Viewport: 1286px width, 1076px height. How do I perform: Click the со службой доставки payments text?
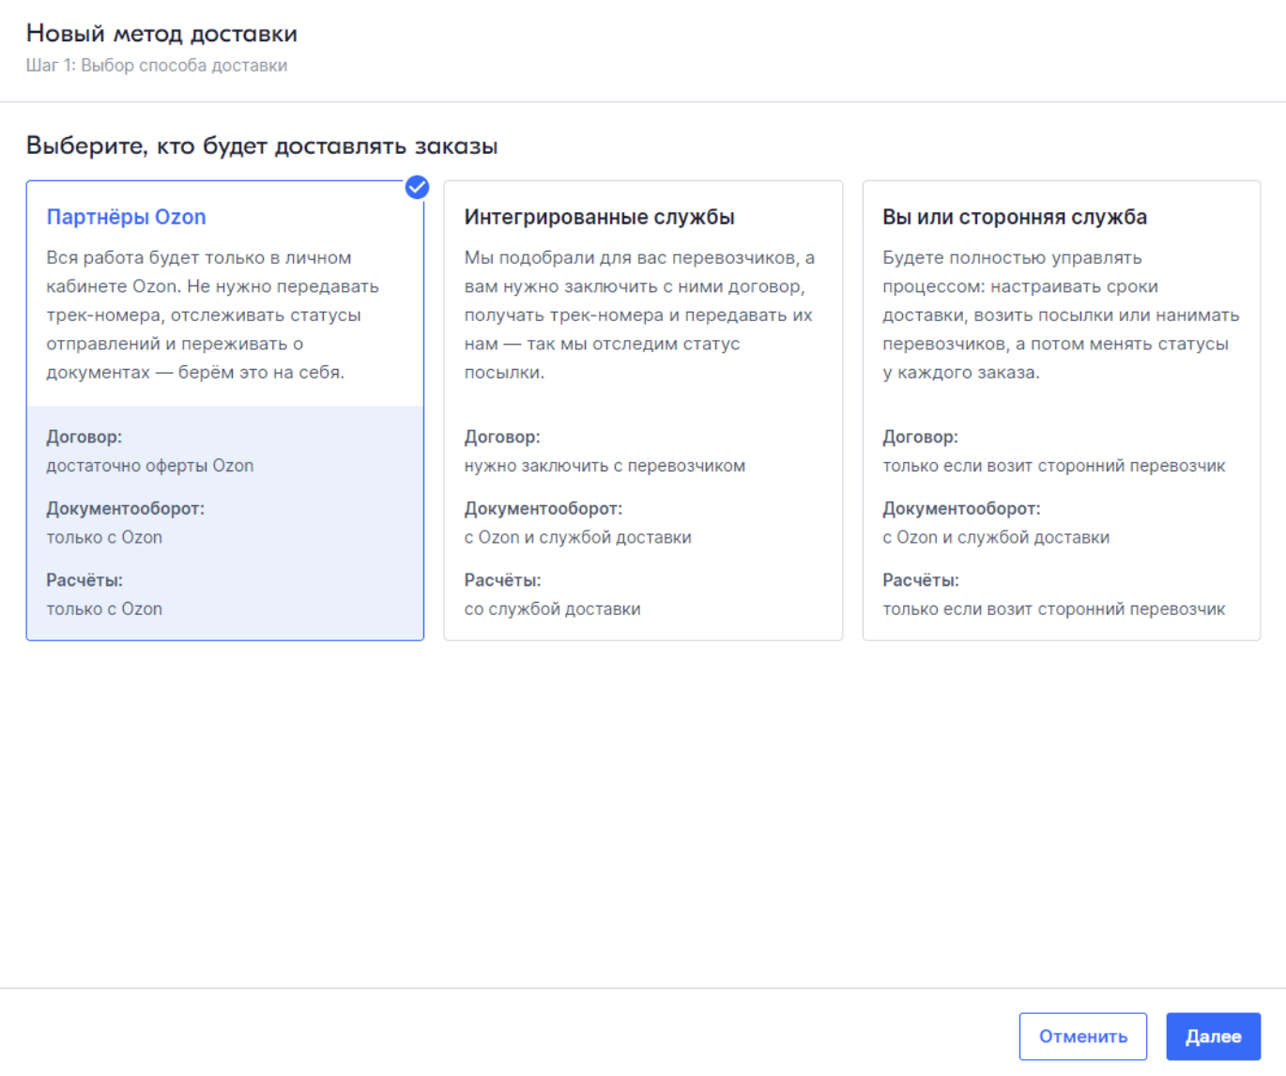pyautogui.click(x=552, y=608)
